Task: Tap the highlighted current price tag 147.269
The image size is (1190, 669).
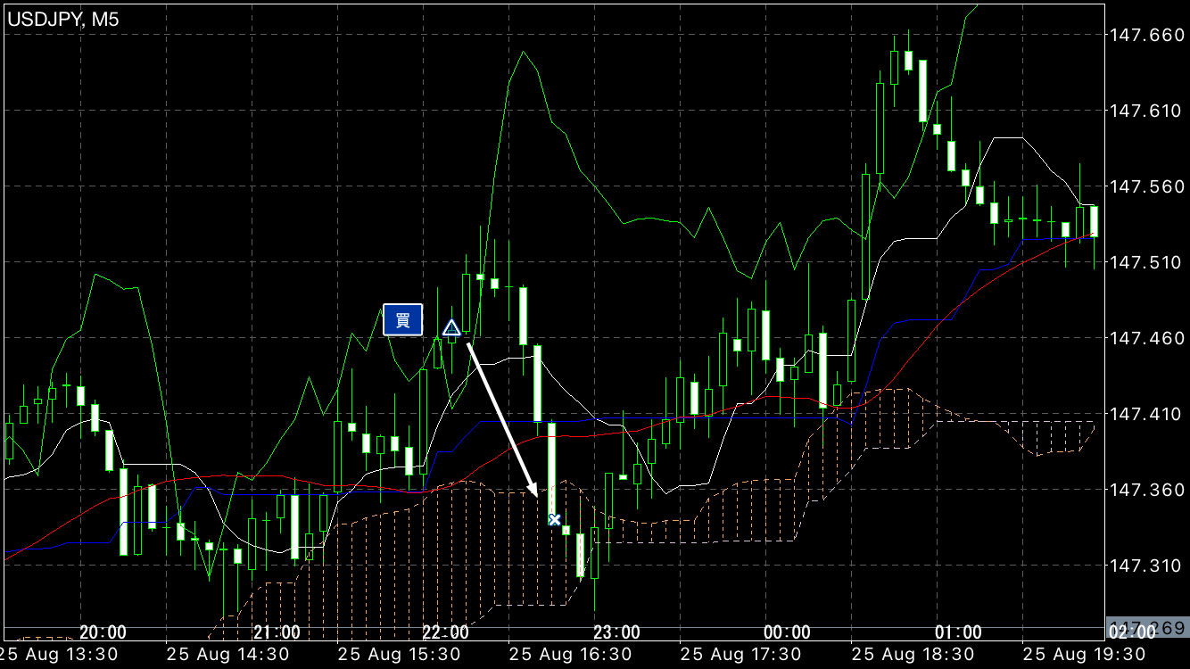Action: click(x=1147, y=627)
